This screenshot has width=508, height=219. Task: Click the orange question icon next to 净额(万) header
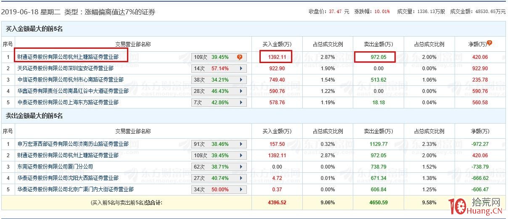pos(489,43)
